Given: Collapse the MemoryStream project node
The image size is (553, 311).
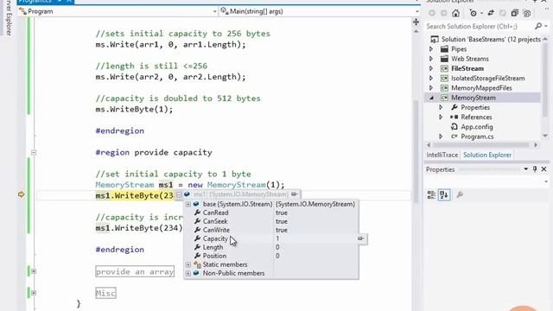Looking at the screenshot, I should point(431,98).
